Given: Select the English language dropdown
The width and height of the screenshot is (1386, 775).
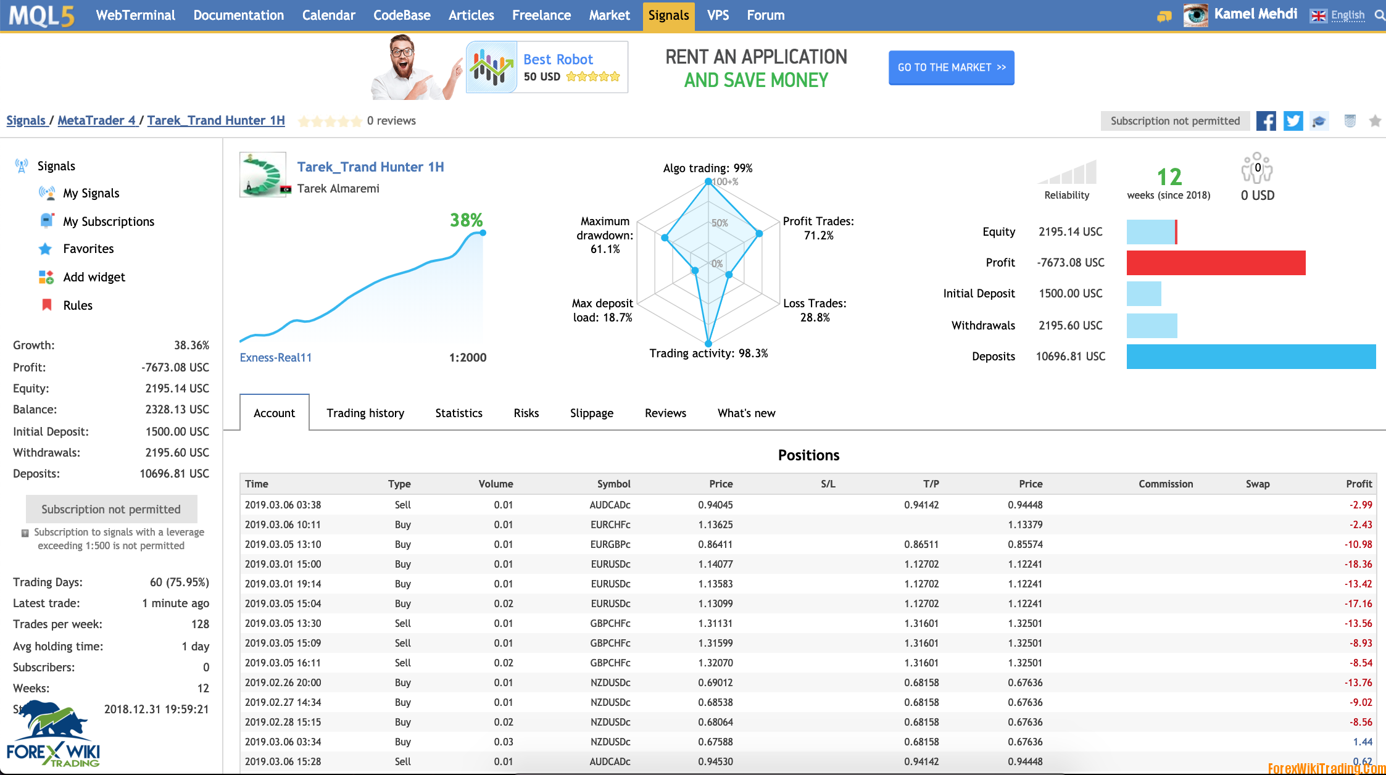Looking at the screenshot, I should pos(1348,15).
